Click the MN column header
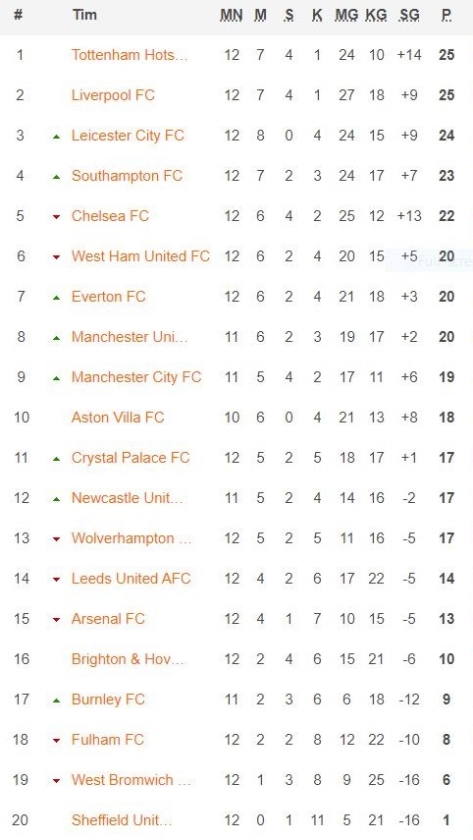Screen dimensions: 473x840 click(x=232, y=16)
